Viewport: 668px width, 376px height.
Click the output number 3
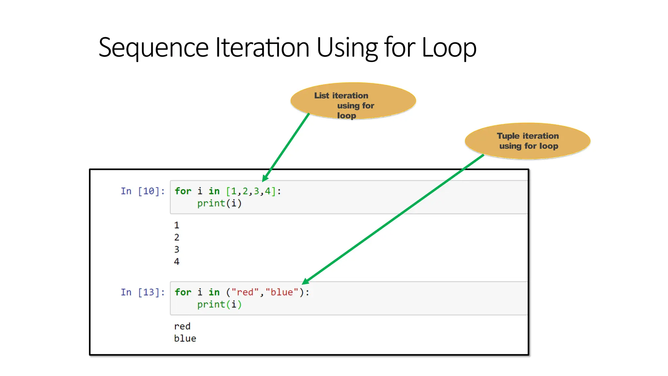pyautogui.click(x=176, y=249)
